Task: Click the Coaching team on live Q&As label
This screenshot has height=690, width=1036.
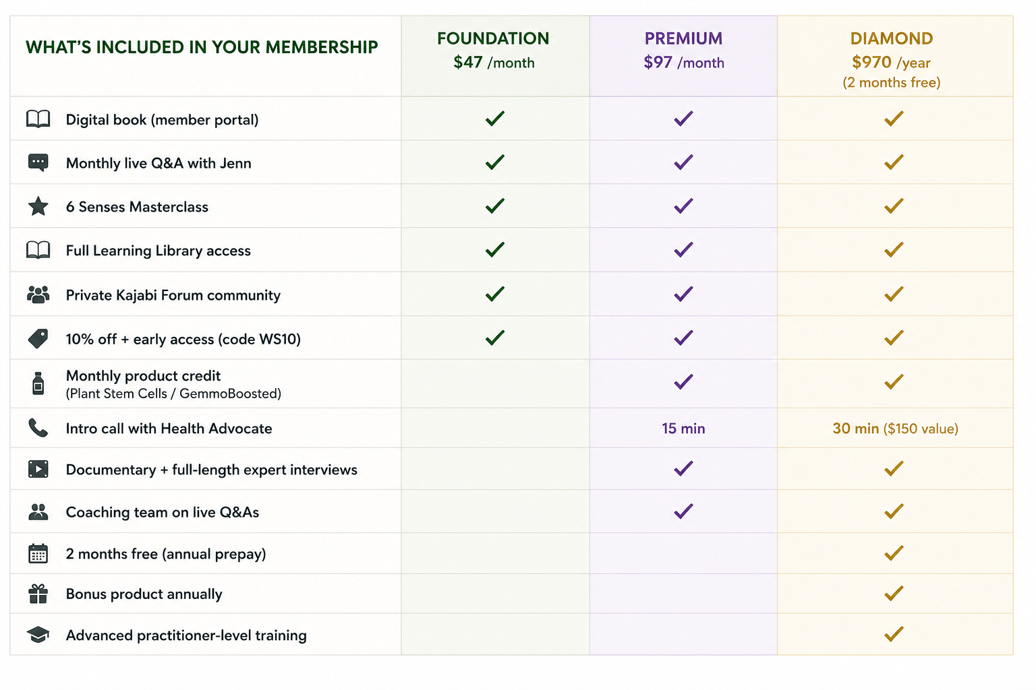Action: tap(163, 512)
